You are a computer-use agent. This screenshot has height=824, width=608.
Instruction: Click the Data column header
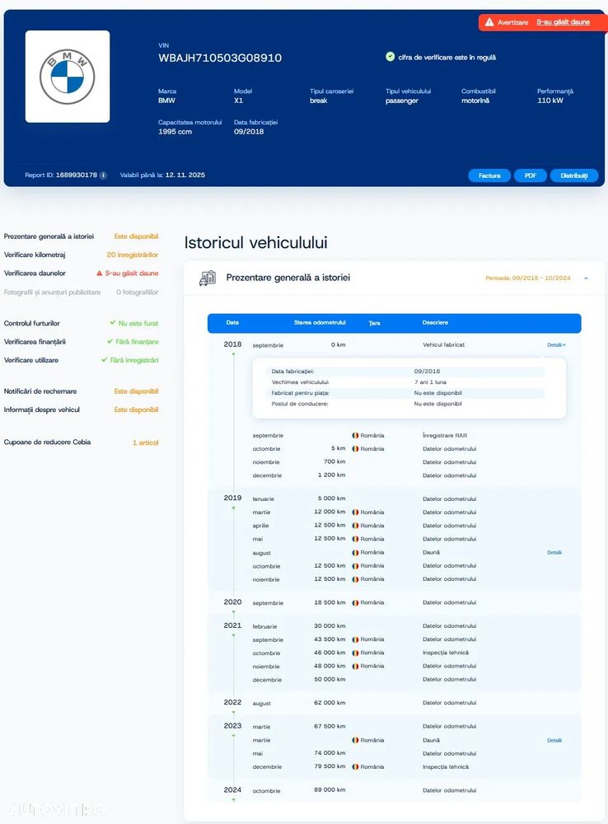click(232, 323)
